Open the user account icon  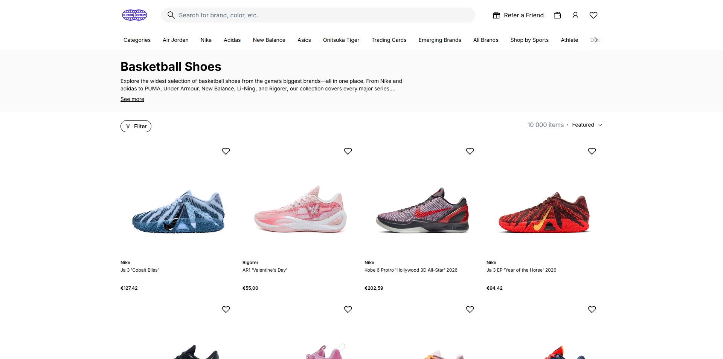tap(575, 15)
